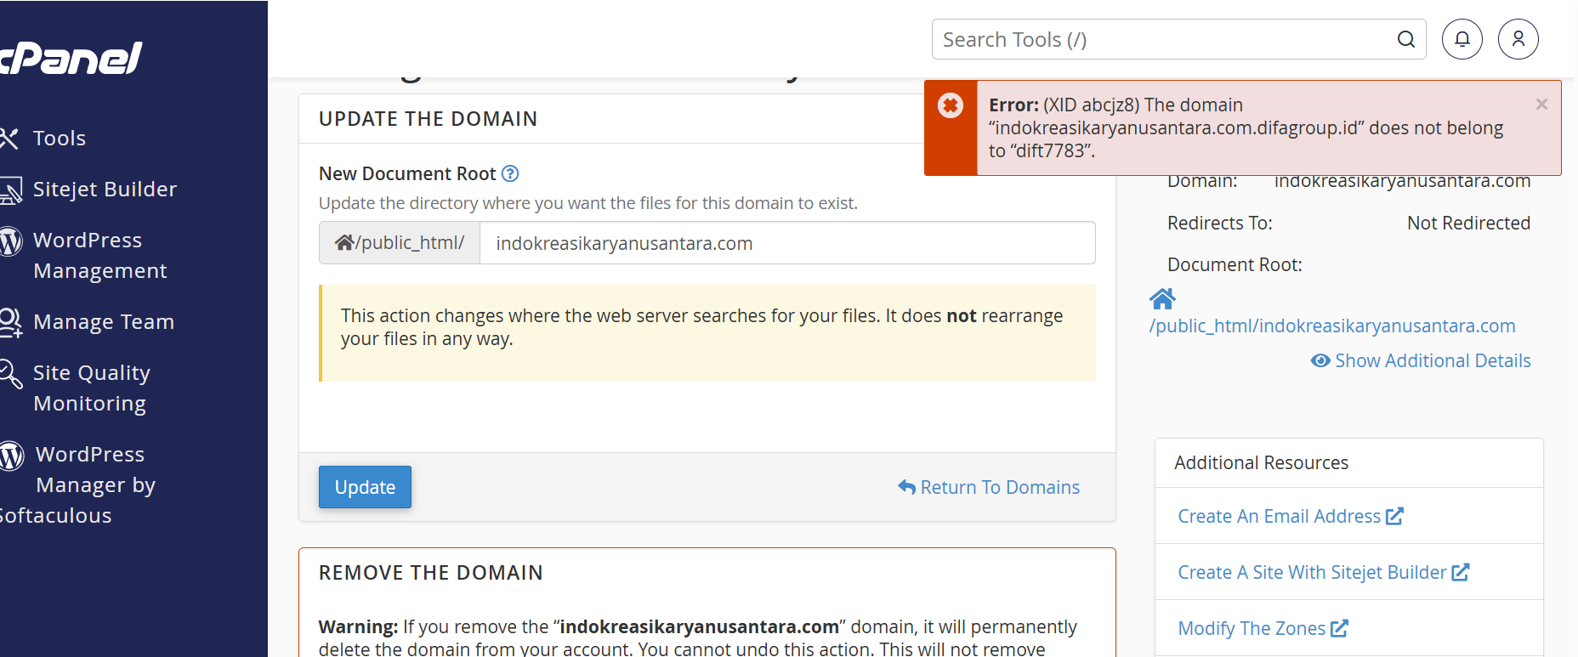This screenshot has height=657, width=1578.
Task: Open Tools in the sidebar
Action: [x=59, y=139]
